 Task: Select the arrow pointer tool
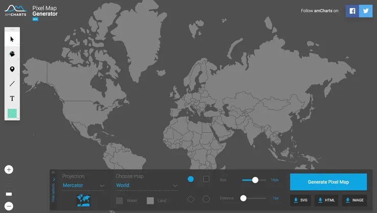(x=12, y=39)
